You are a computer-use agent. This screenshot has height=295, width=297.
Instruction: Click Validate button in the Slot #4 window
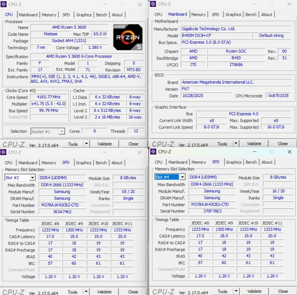(254, 291)
